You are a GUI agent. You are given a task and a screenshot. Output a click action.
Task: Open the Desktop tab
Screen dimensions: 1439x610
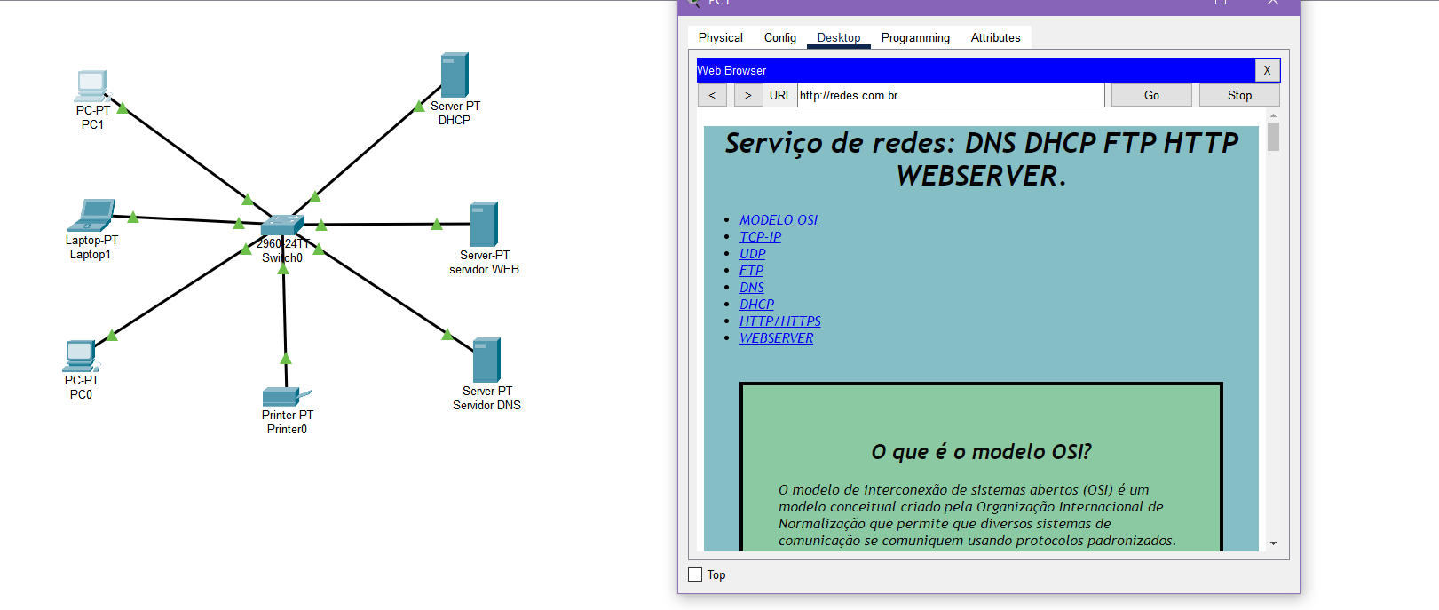point(839,37)
